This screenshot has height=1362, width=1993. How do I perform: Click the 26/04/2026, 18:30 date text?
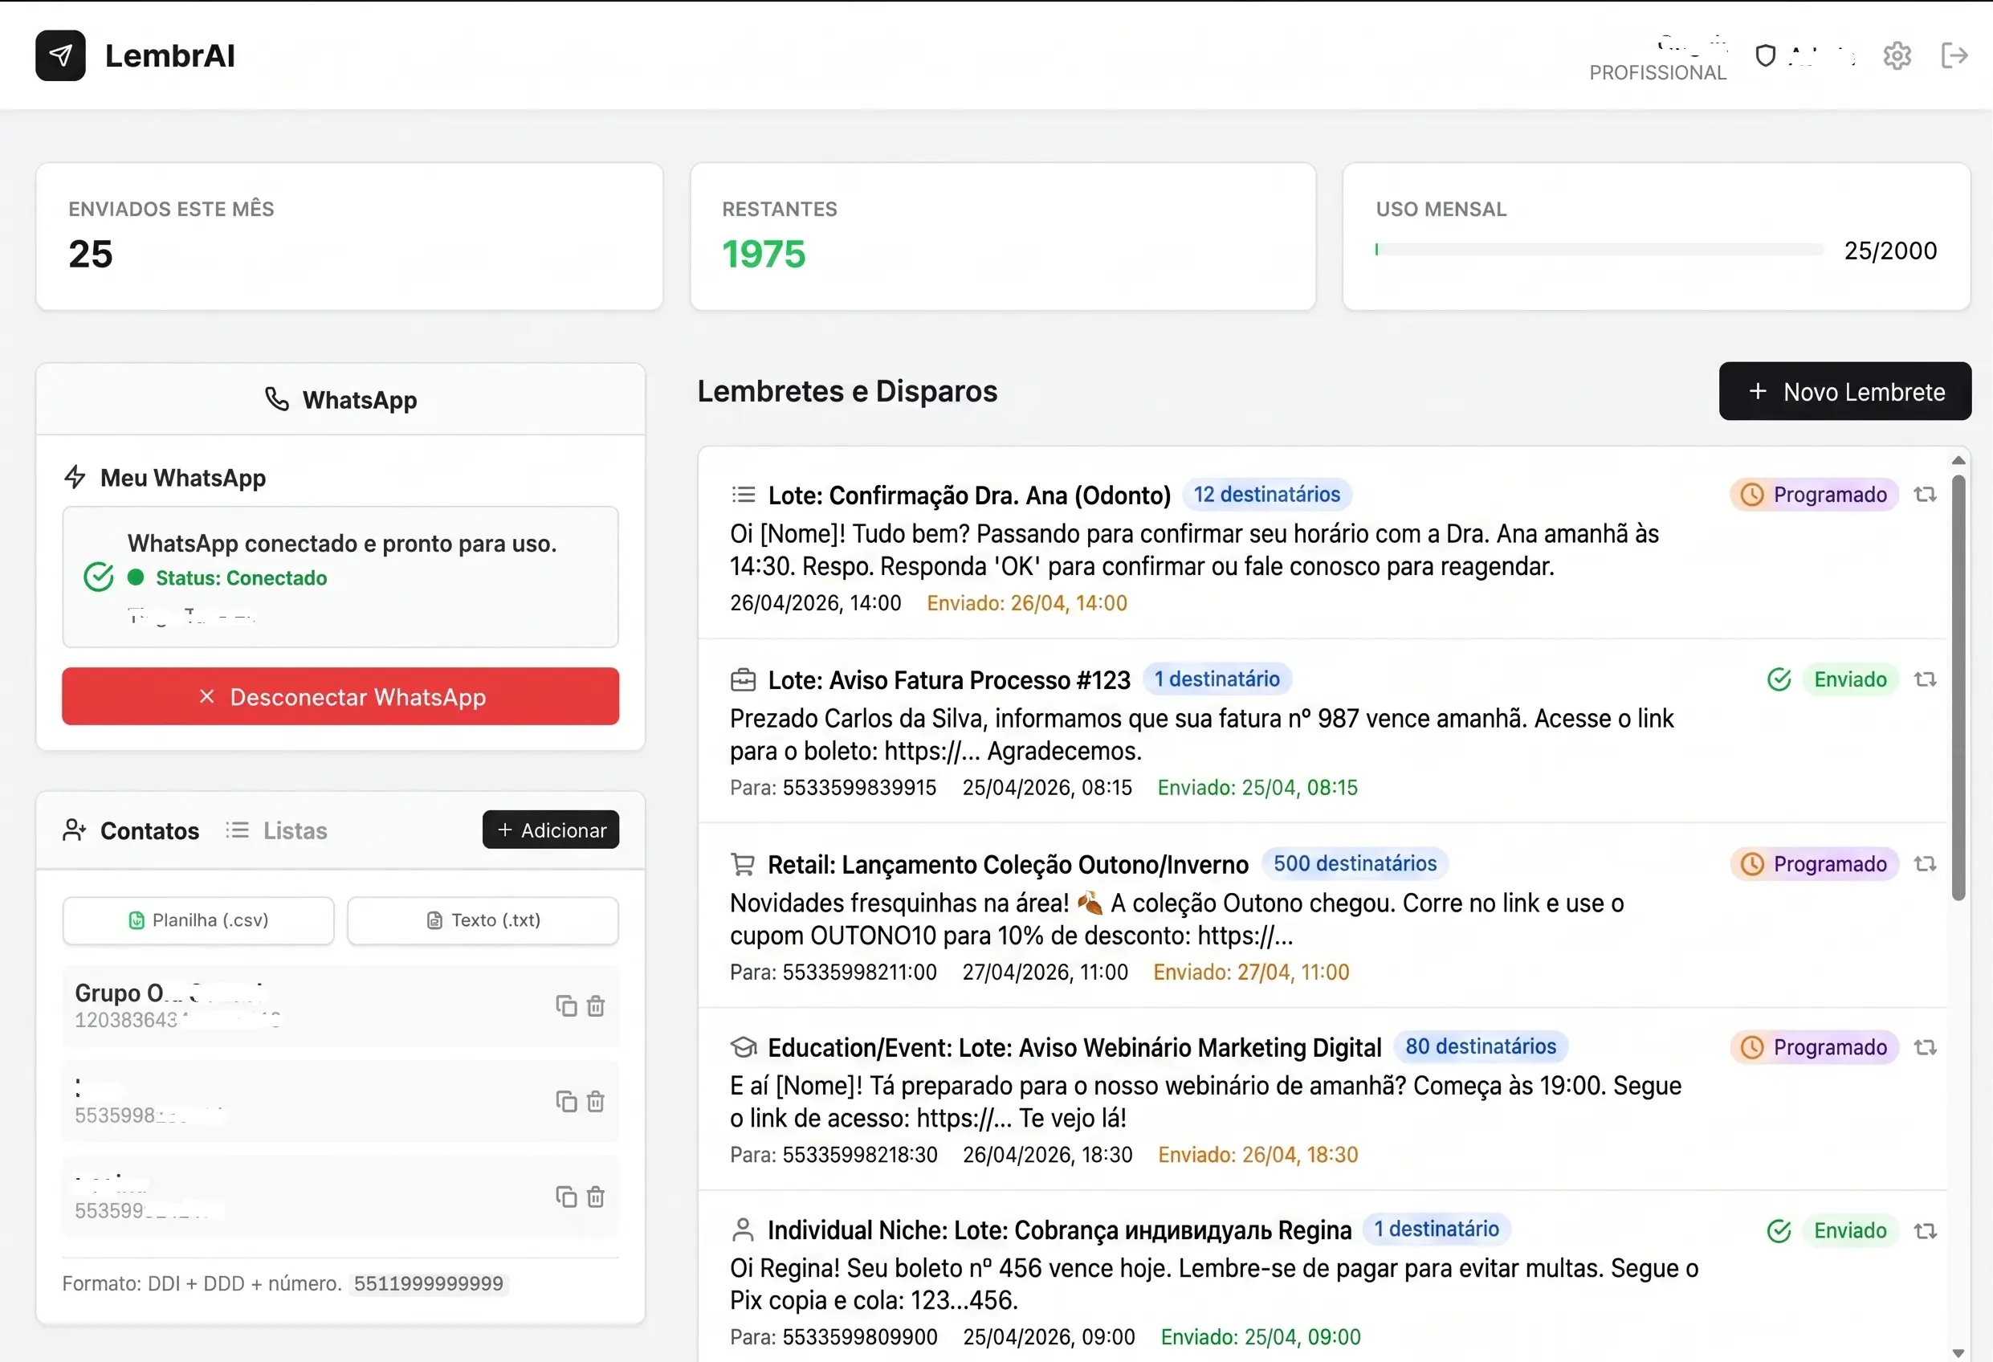[1047, 1155]
